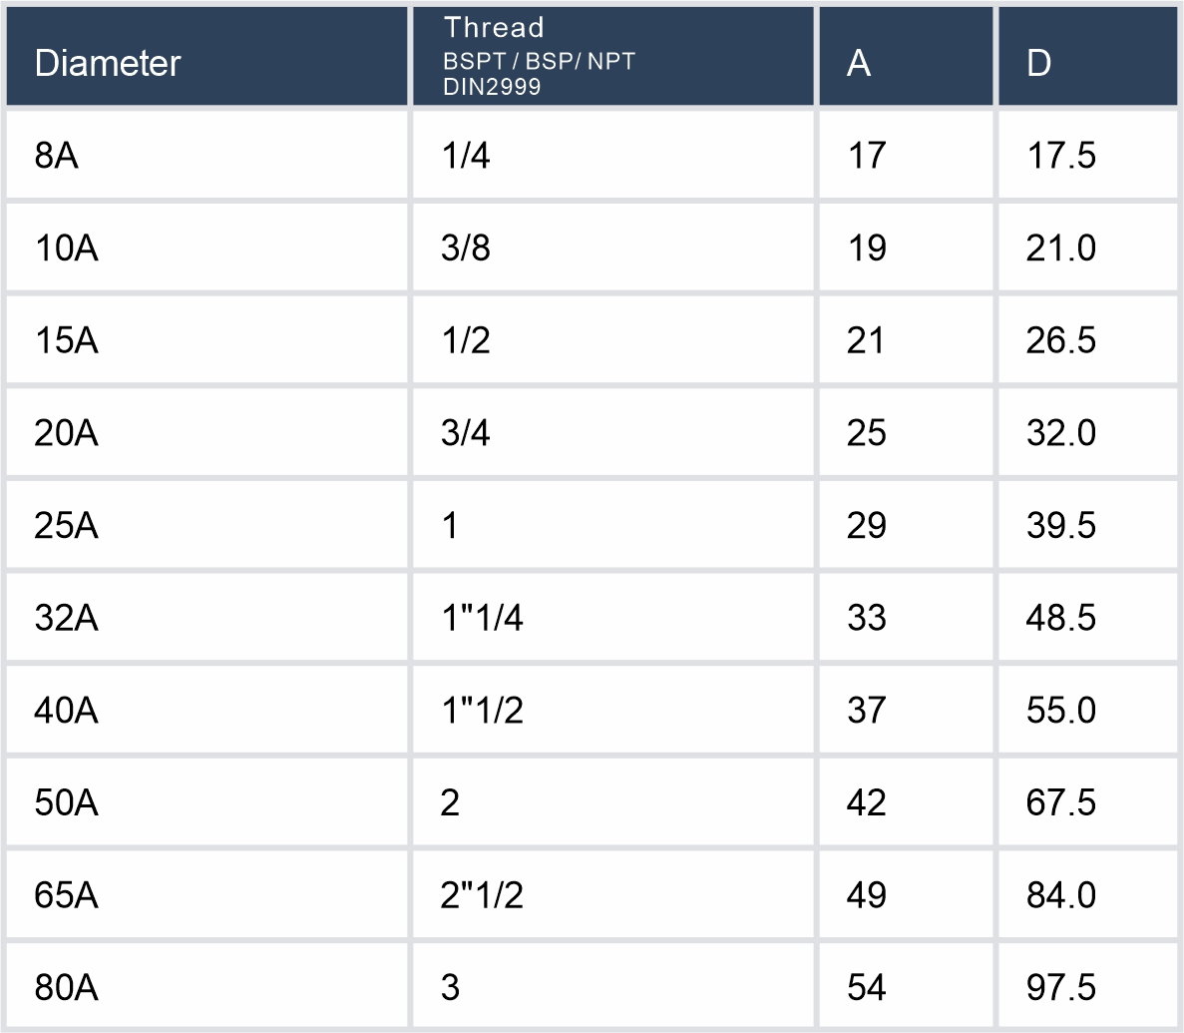Image resolution: width=1184 pixels, height=1033 pixels.
Task: Select the 25A diameter cell
Action: coord(66,525)
